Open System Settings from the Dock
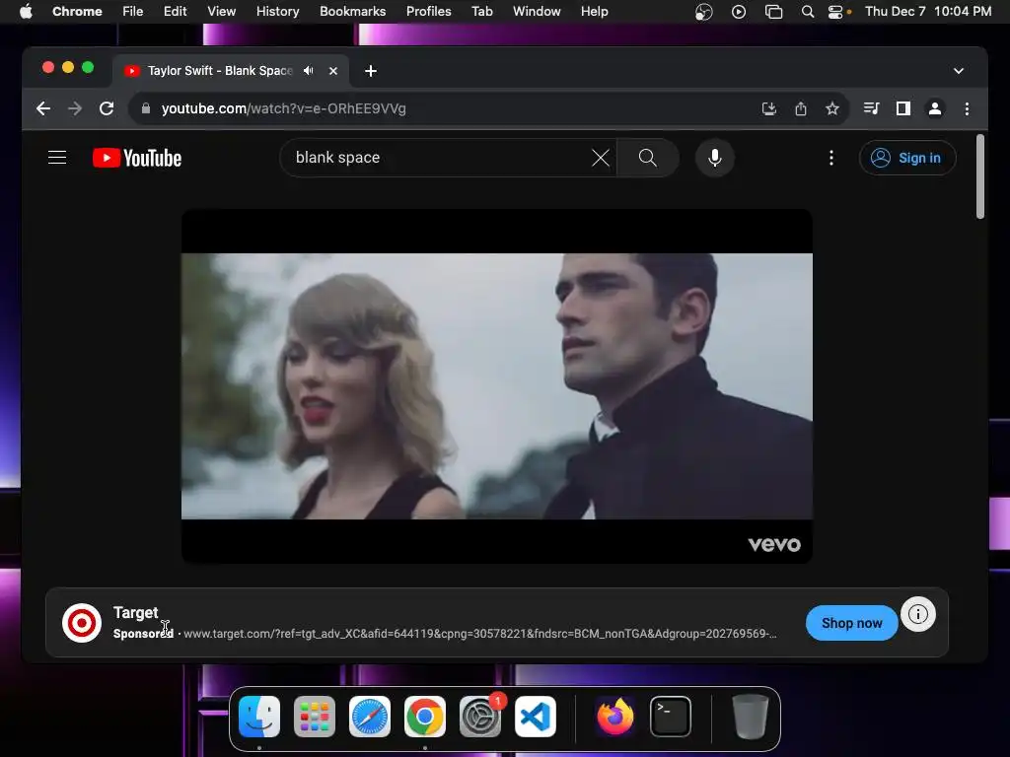Viewport: 1010px width, 757px height. 480,717
